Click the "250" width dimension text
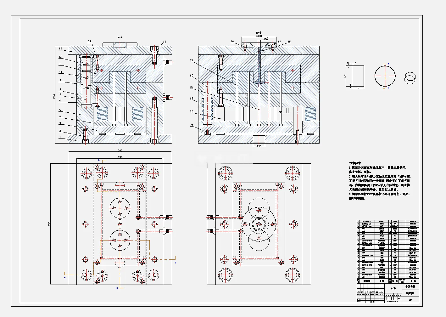 [x=120, y=157]
